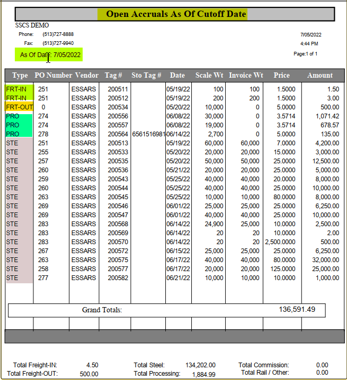
Task: Click the amount 32,000.00
Action: [x=326, y=259]
